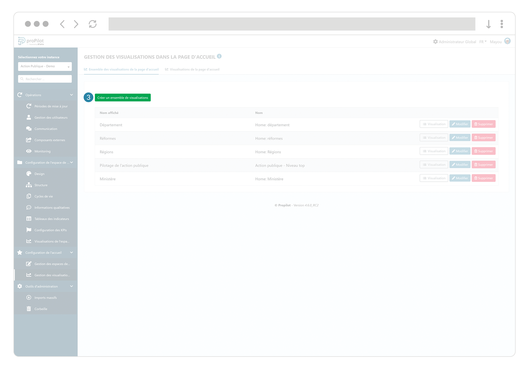Reload the page with the browser refresh icon
Viewport: 529px width, 371px height.
(x=93, y=24)
